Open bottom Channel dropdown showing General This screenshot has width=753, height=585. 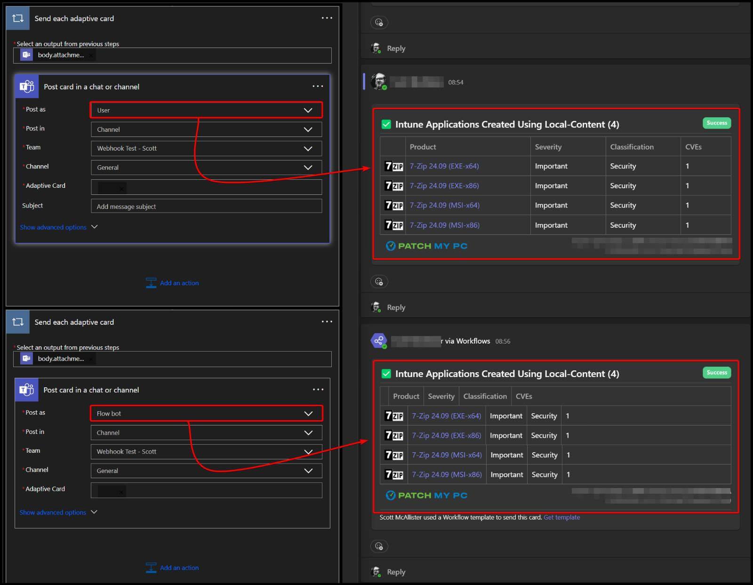tap(206, 471)
